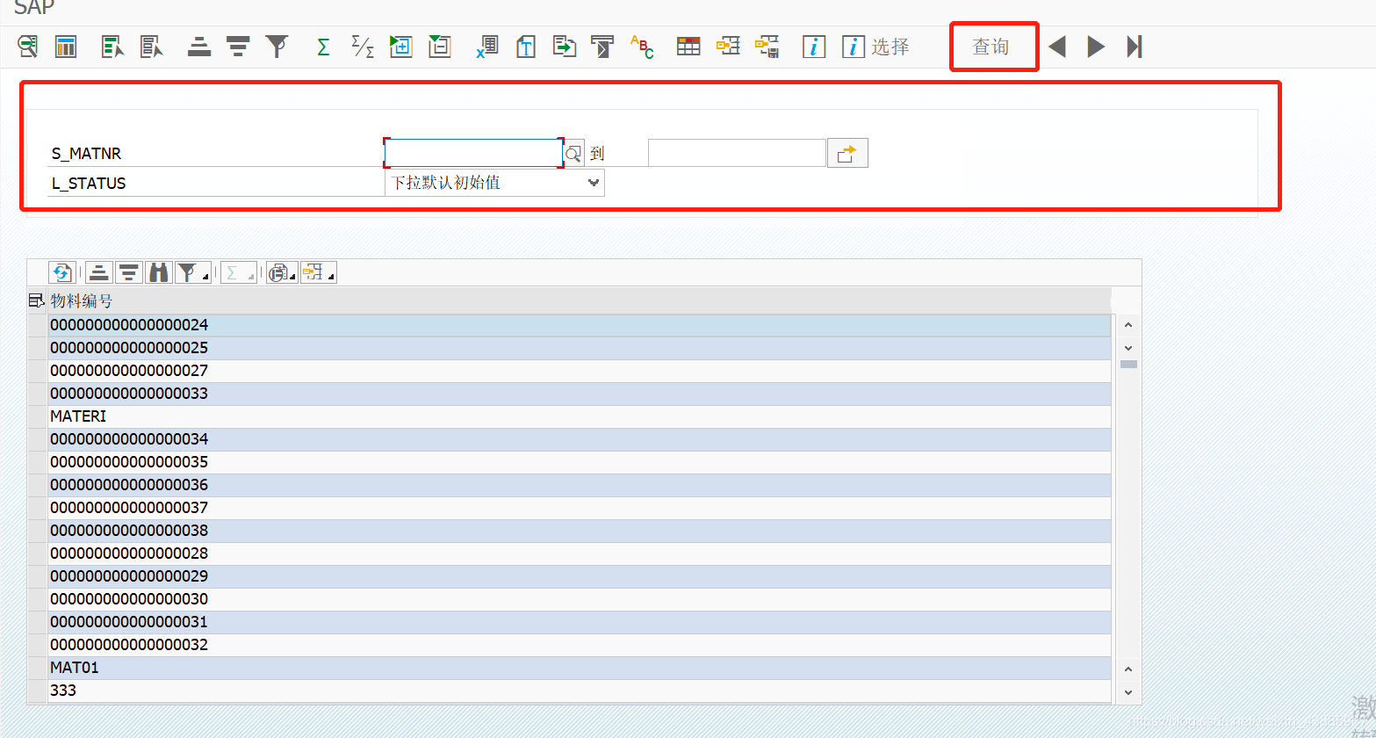Viewport: 1376px width, 738px height.
Task: Select row 000000000000000034
Action: tap(579, 439)
